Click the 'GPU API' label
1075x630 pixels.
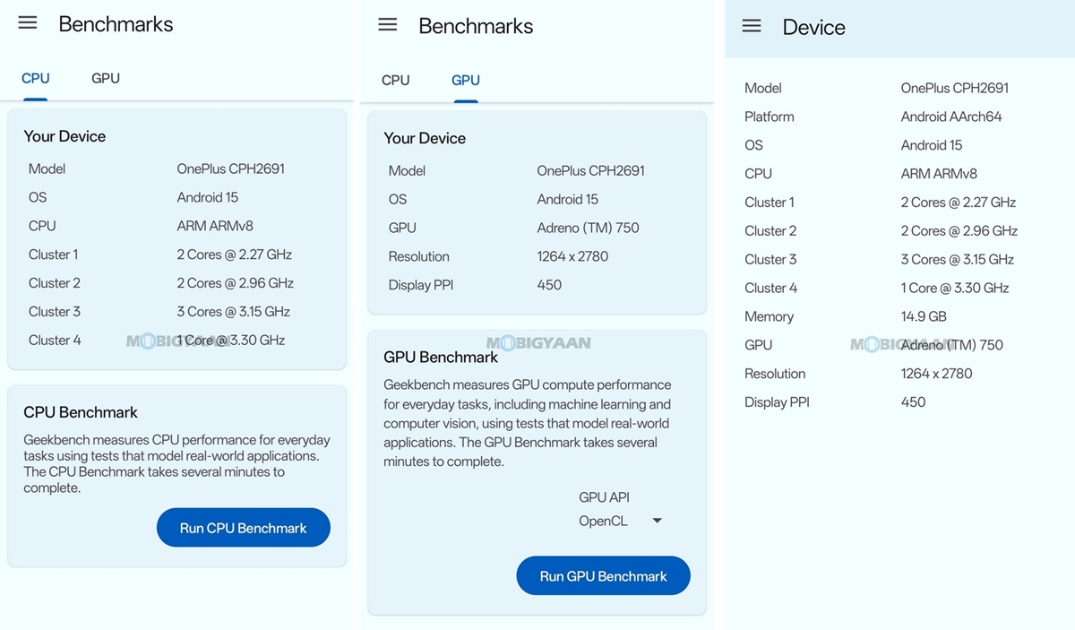605,497
